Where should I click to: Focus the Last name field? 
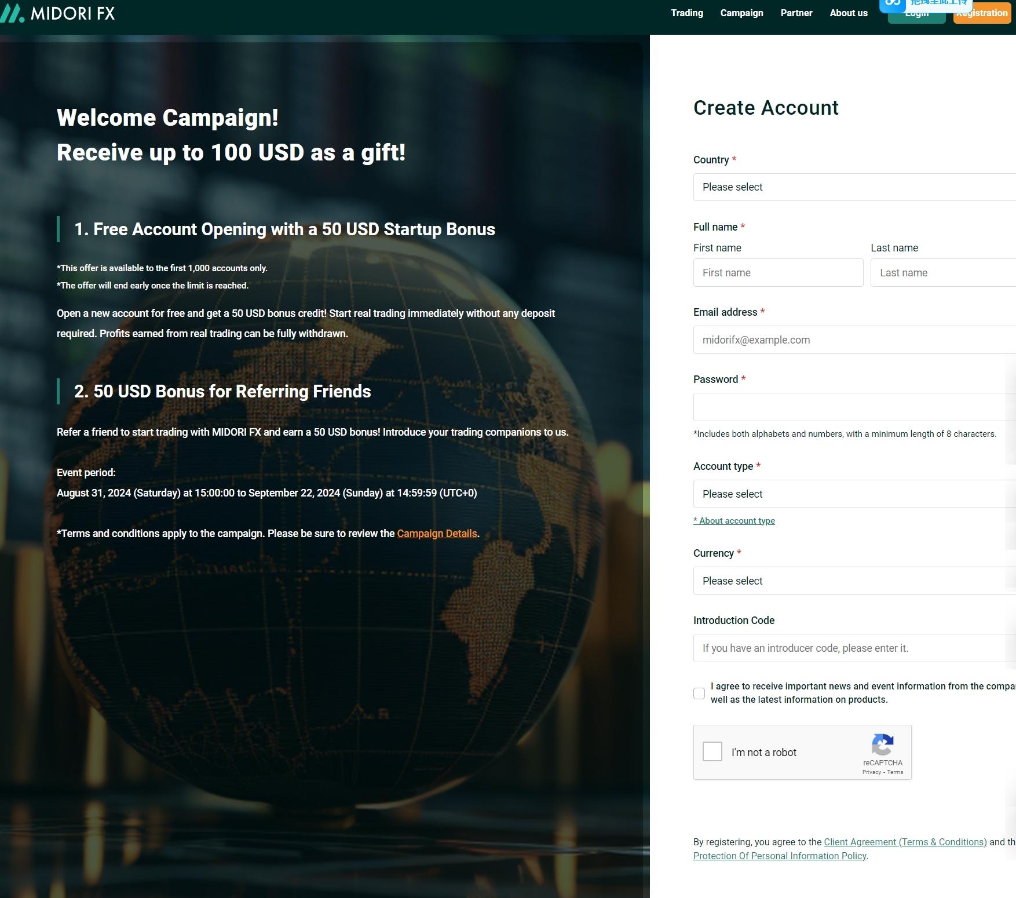(x=943, y=273)
